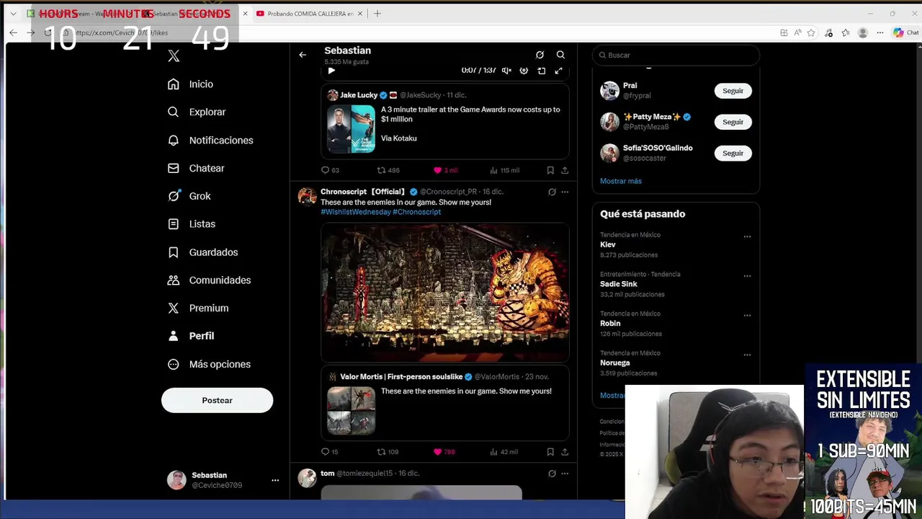The image size is (922, 519).
Task: Click Mostrar más under who to follow
Action: [621, 181]
